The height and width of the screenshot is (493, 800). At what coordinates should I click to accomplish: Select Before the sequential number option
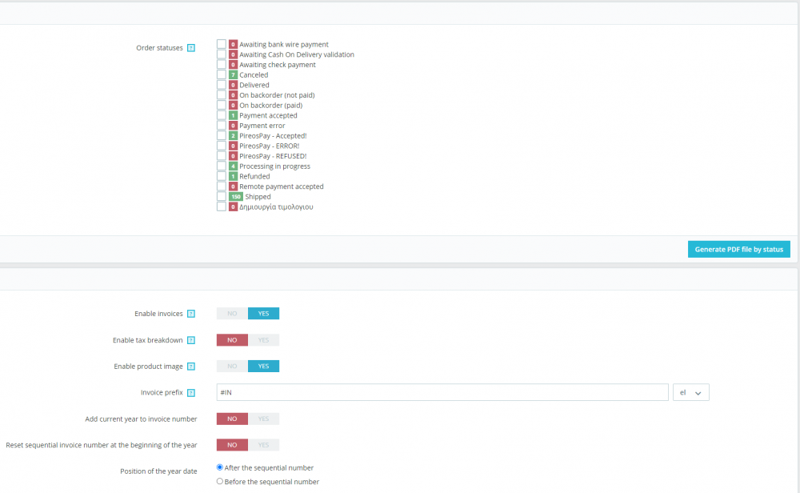point(220,480)
